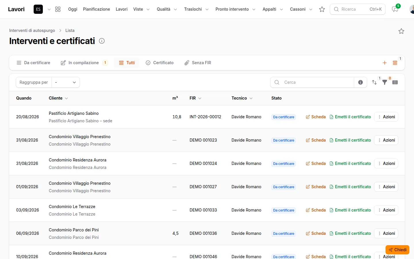The height and width of the screenshot is (259, 414).
Task: Open Scheda for DEMO 001024
Action: (x=316, y=163)
